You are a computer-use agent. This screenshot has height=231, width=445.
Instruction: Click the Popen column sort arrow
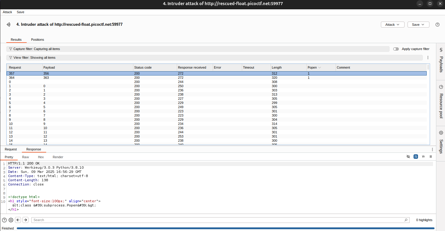[320, 68]
